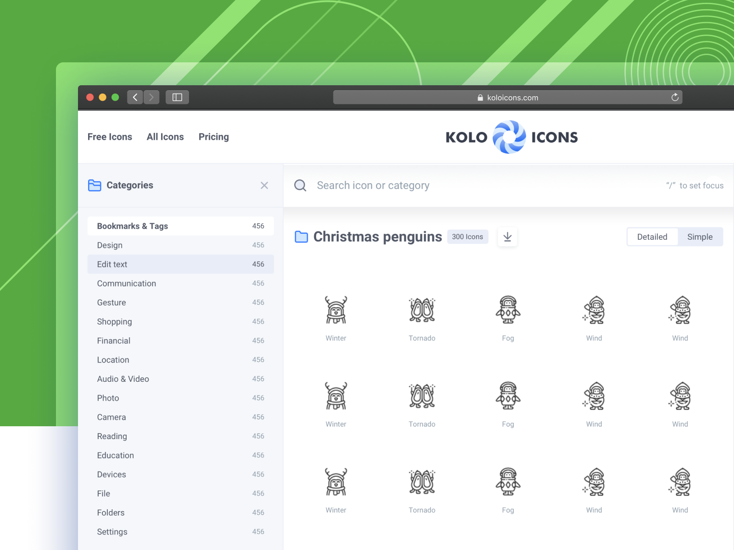This screenshot has width=734, height=550.
Task: Click the Categories panel title
Action: point(130,185)
